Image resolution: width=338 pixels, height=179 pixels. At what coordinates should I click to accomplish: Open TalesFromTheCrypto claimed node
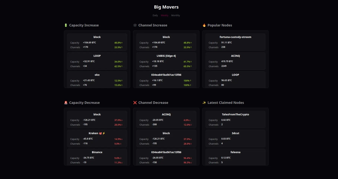coord(235,114)
